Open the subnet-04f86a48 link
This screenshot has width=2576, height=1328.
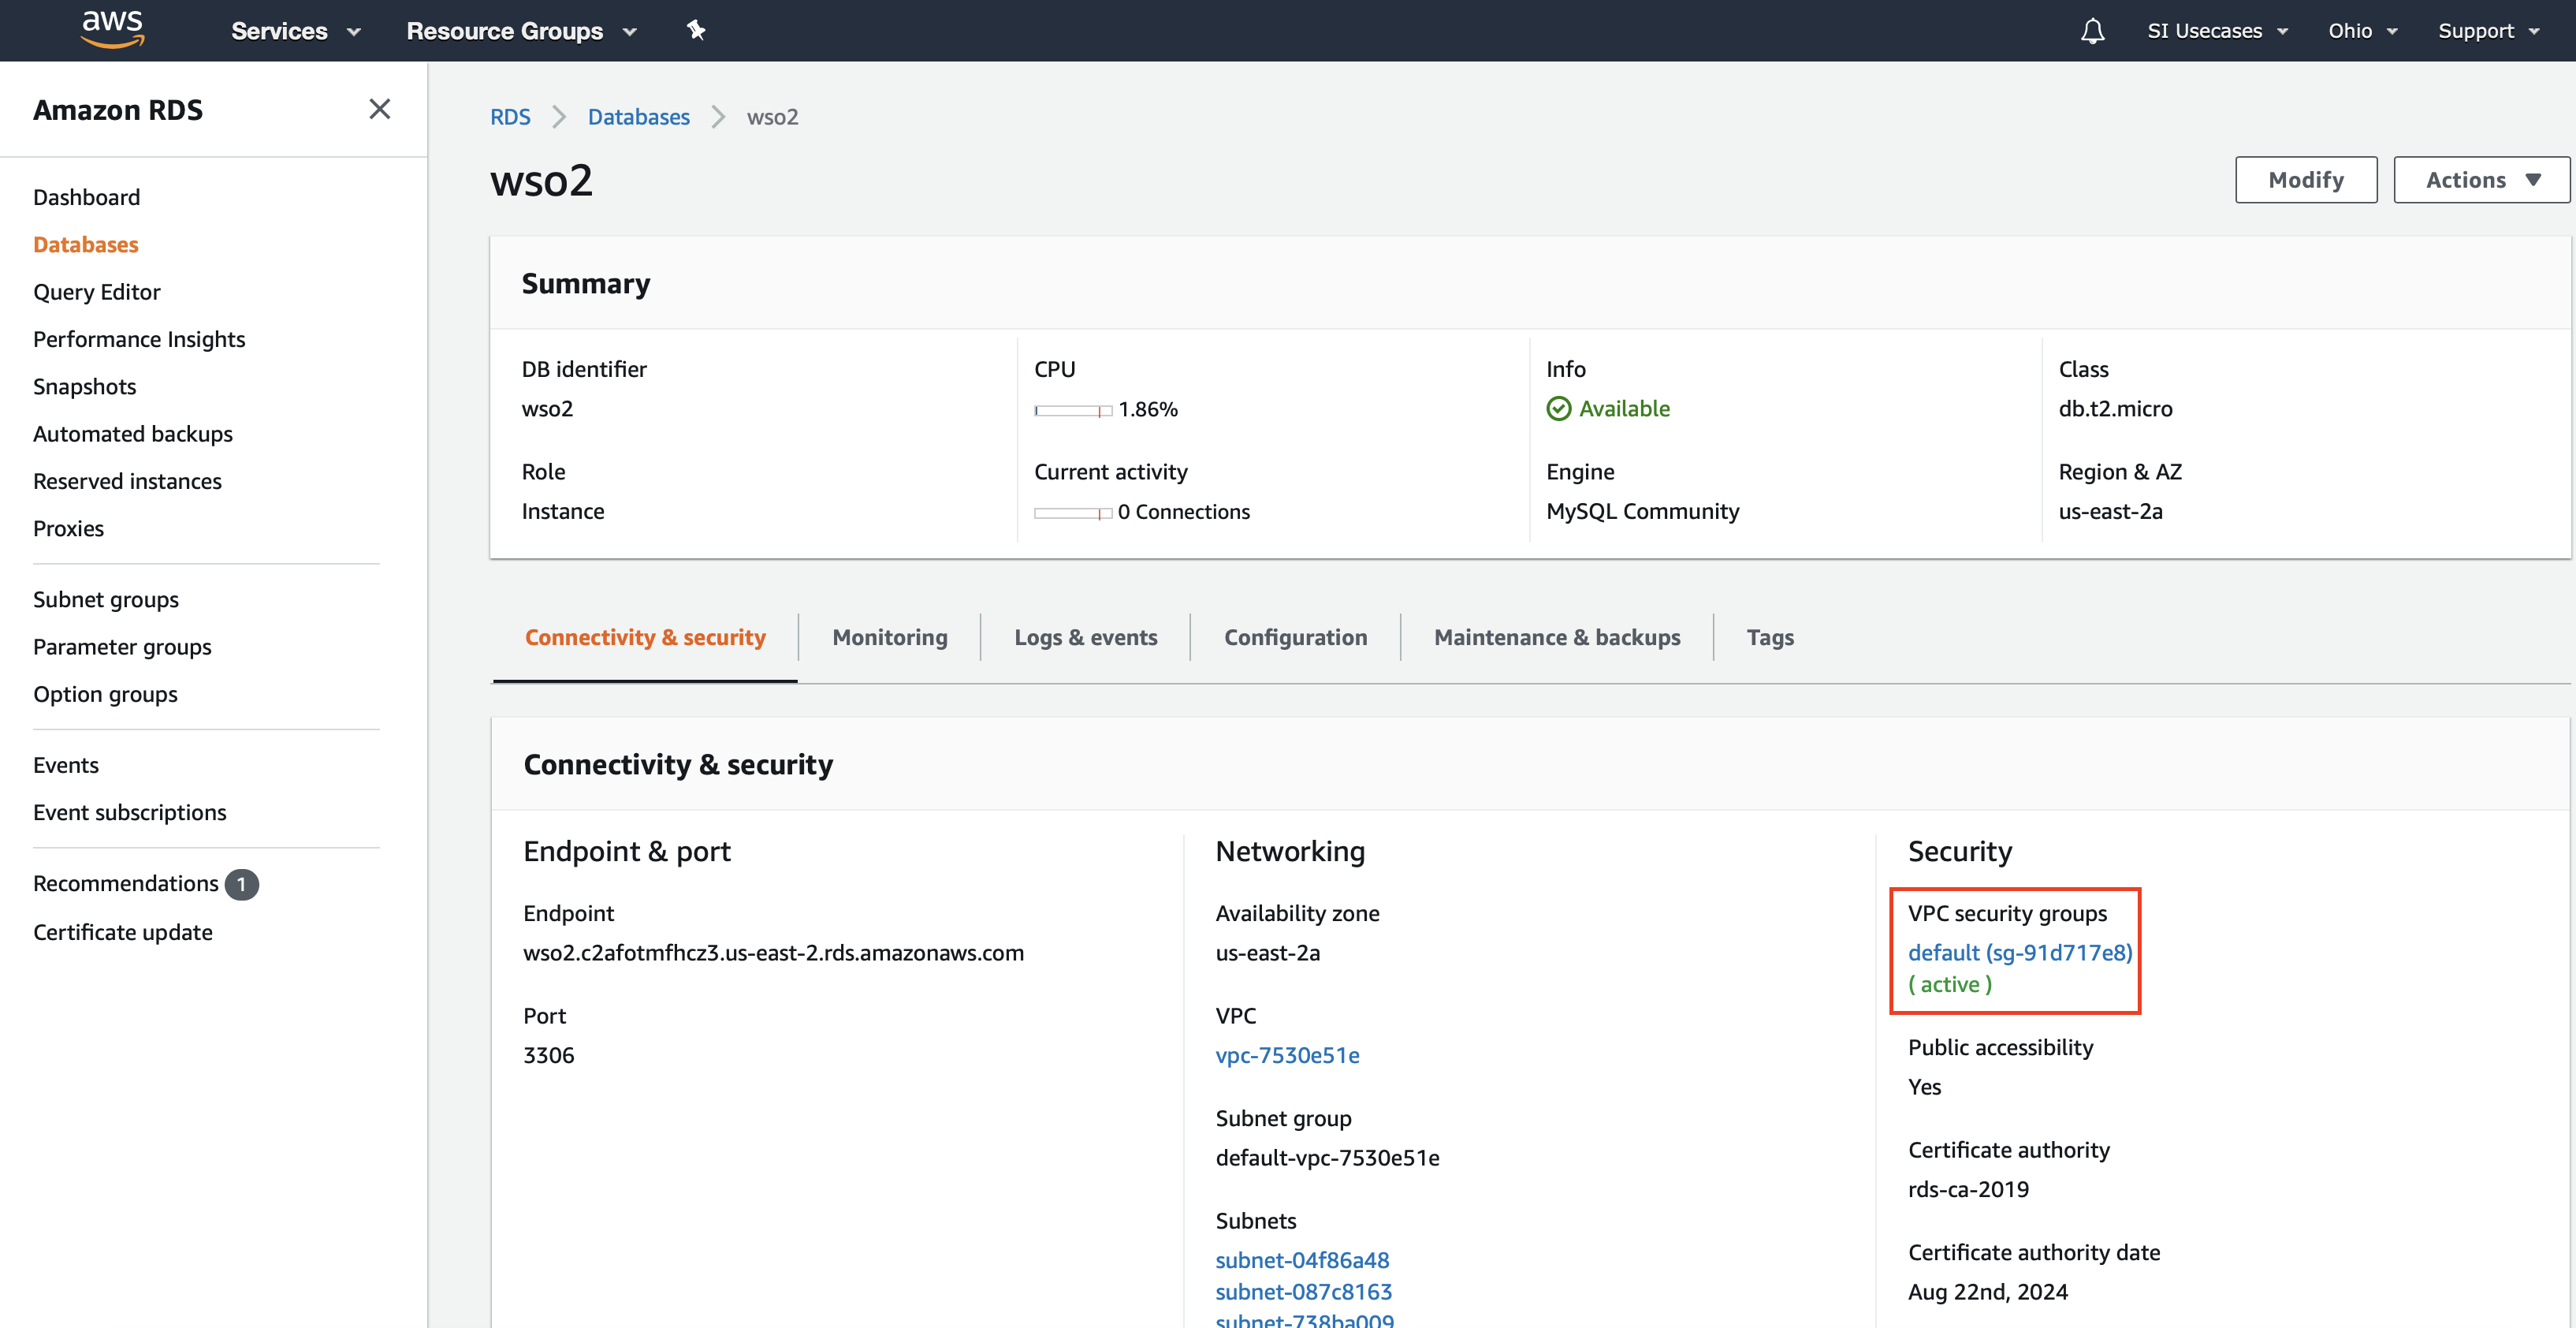click(1301, 1260)
